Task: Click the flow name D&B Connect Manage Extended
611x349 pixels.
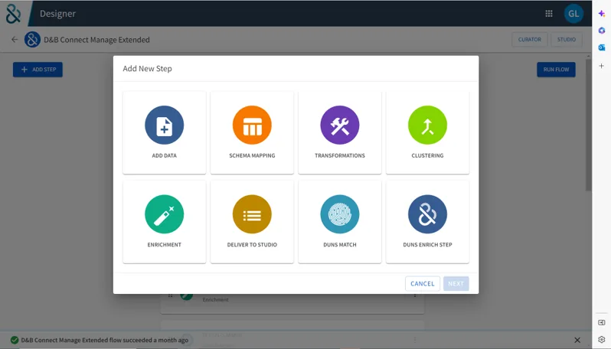Action: pyautogui.click(x=96, y=40)
